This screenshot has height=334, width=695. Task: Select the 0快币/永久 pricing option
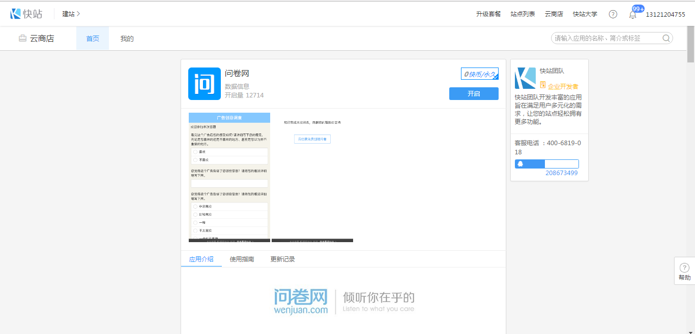coord(480,74)
